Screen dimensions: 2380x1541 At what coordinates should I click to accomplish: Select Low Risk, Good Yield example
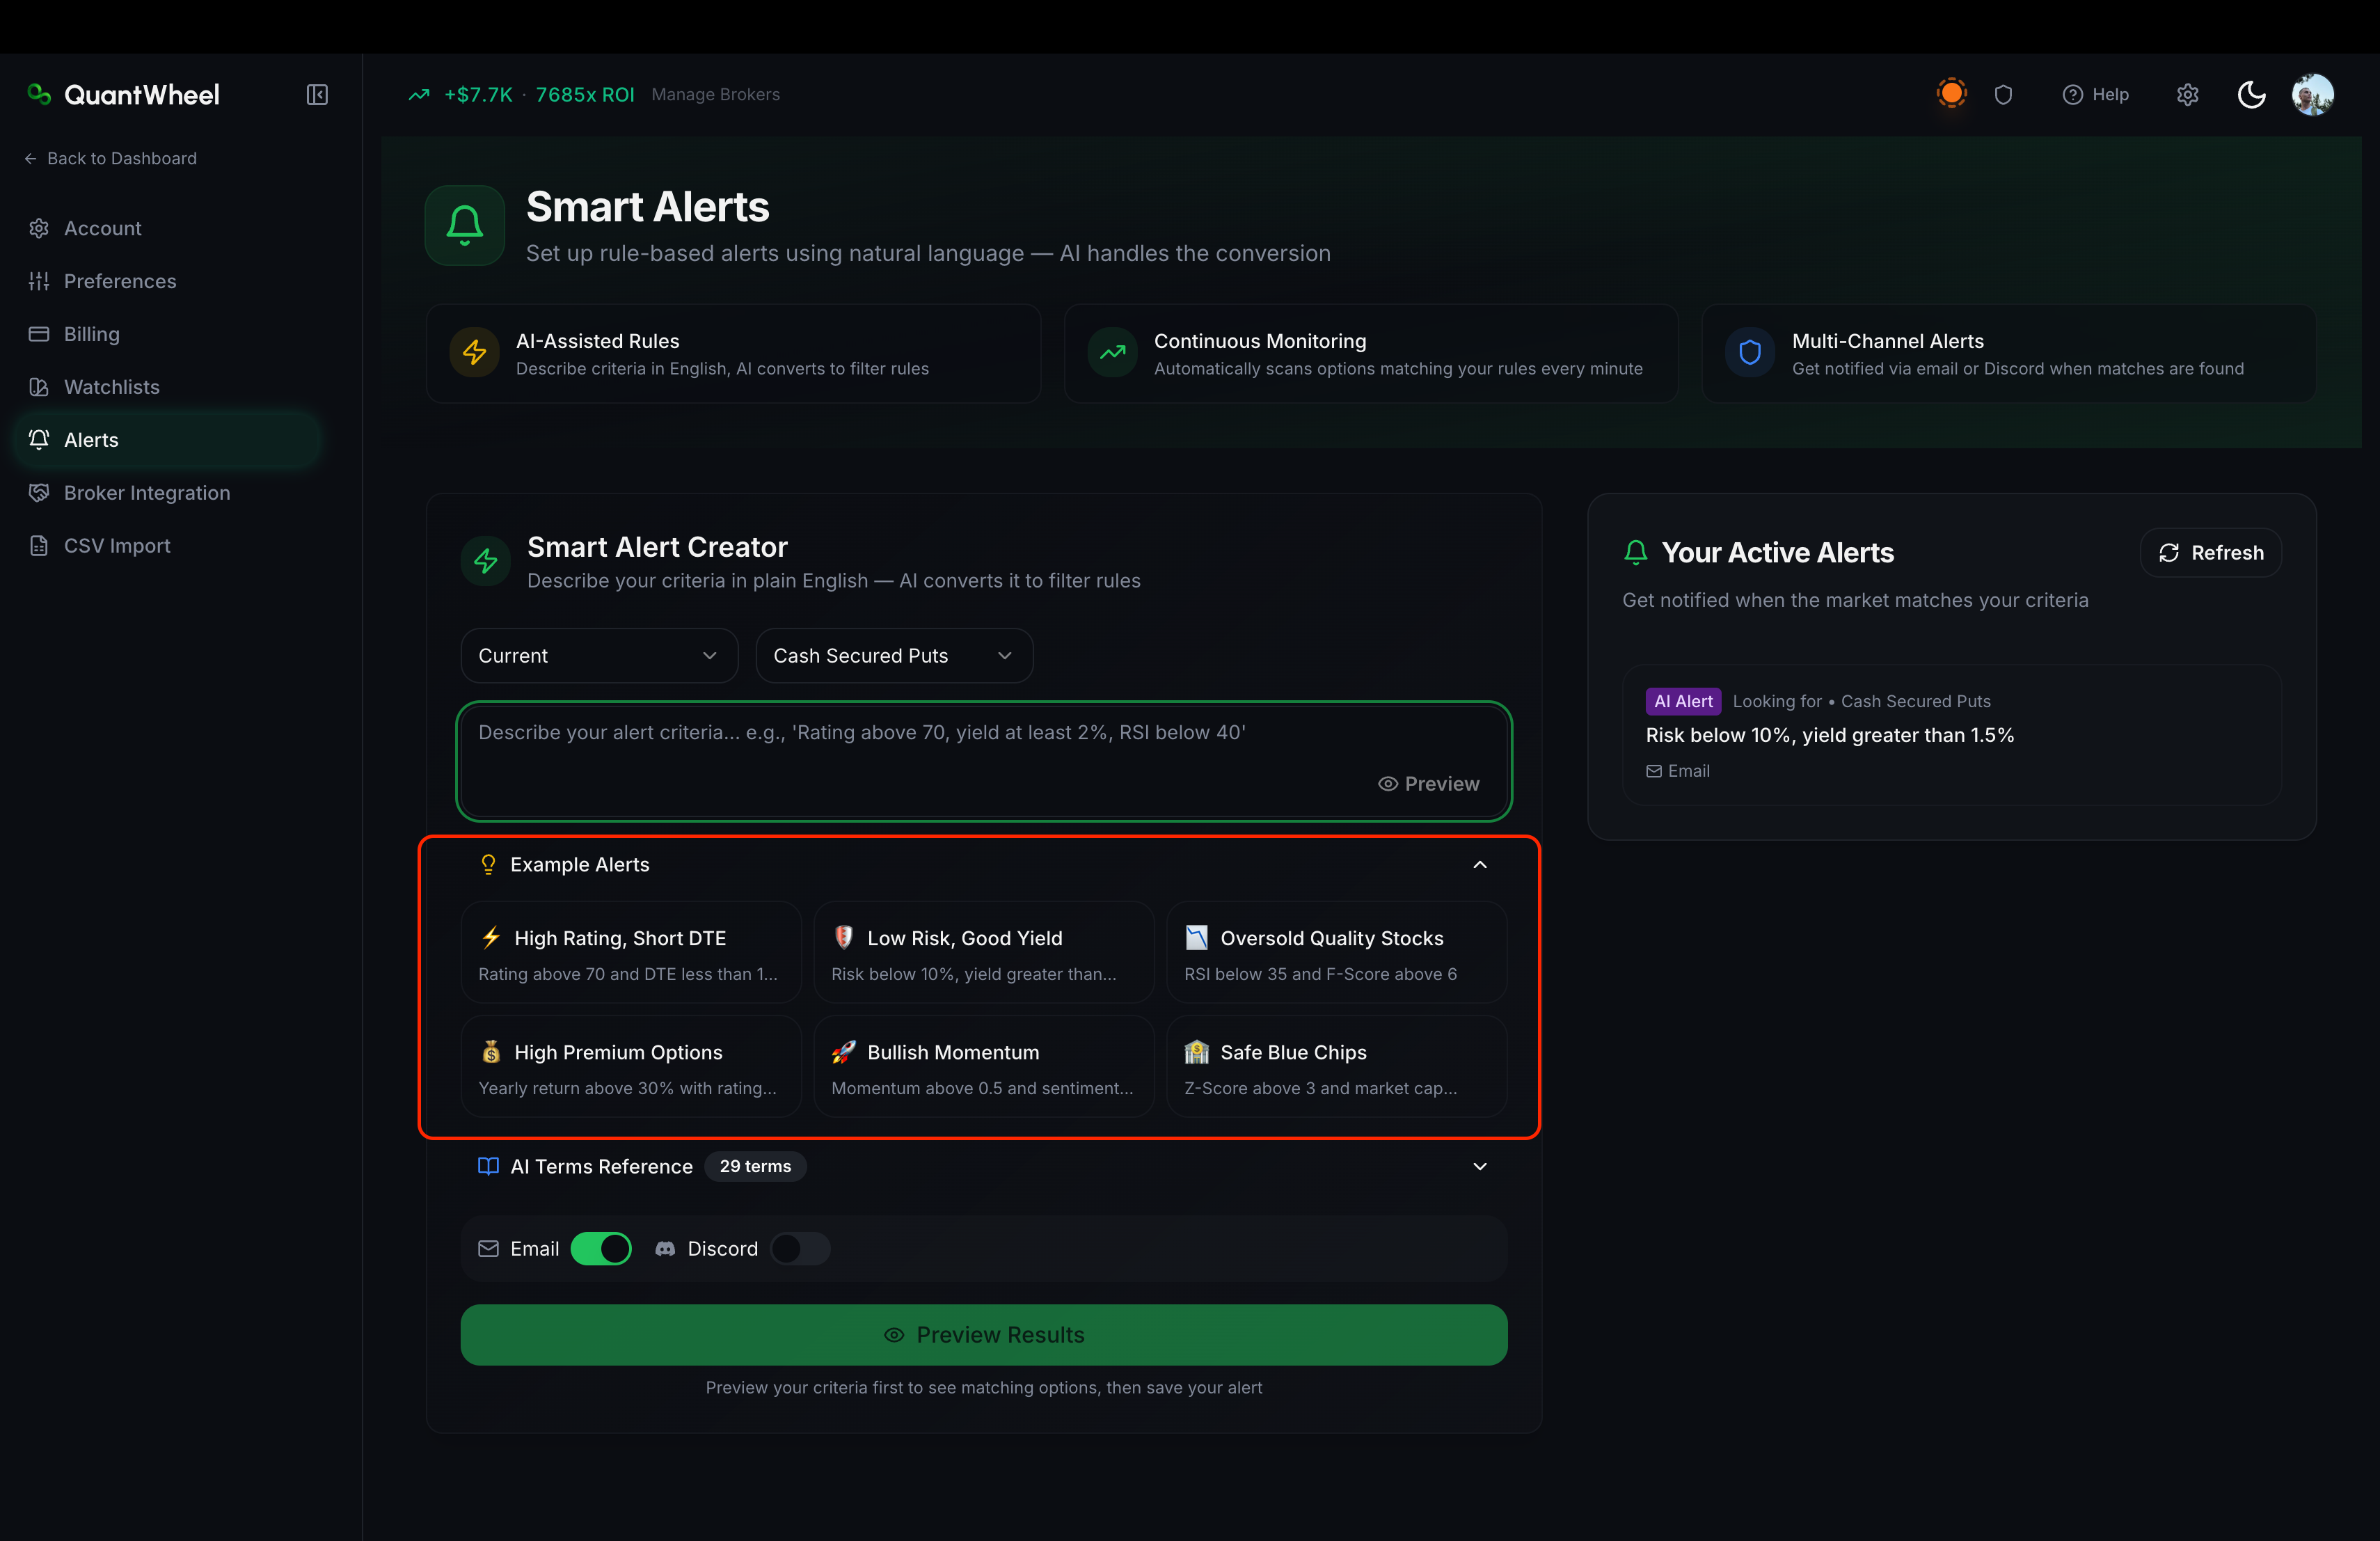(984, 952)
